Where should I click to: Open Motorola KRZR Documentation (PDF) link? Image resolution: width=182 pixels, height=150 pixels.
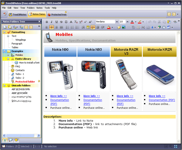point(162,100)
